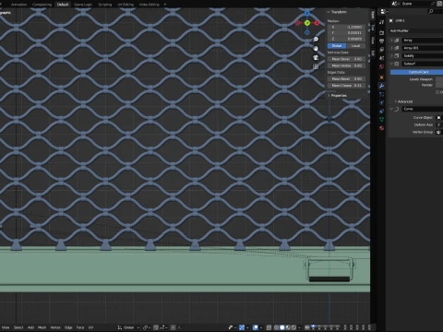Open the Face menu

tap(80, 327)
